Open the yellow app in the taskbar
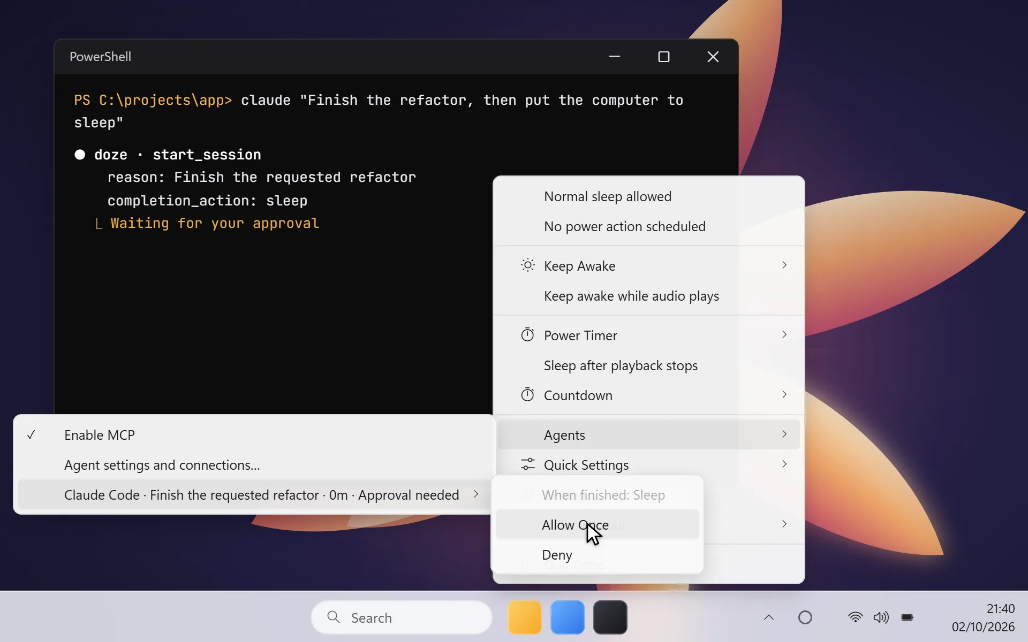The height and width of the screenshot is (642, 1028). coord(524,617)
